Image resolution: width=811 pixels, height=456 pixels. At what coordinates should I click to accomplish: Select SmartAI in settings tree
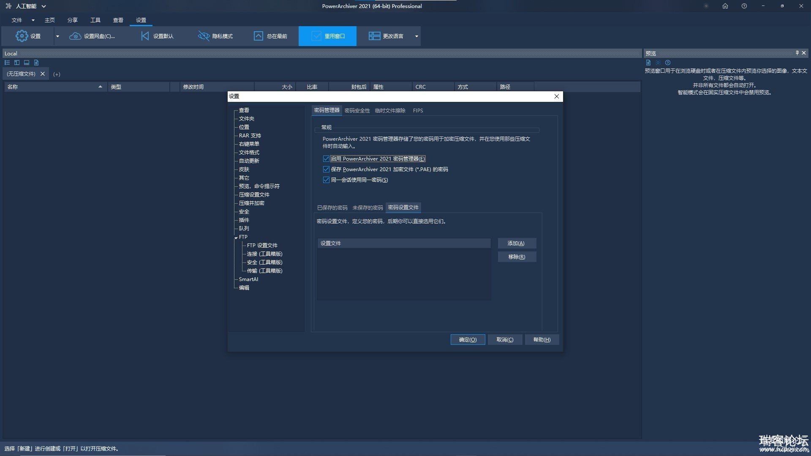248,279
